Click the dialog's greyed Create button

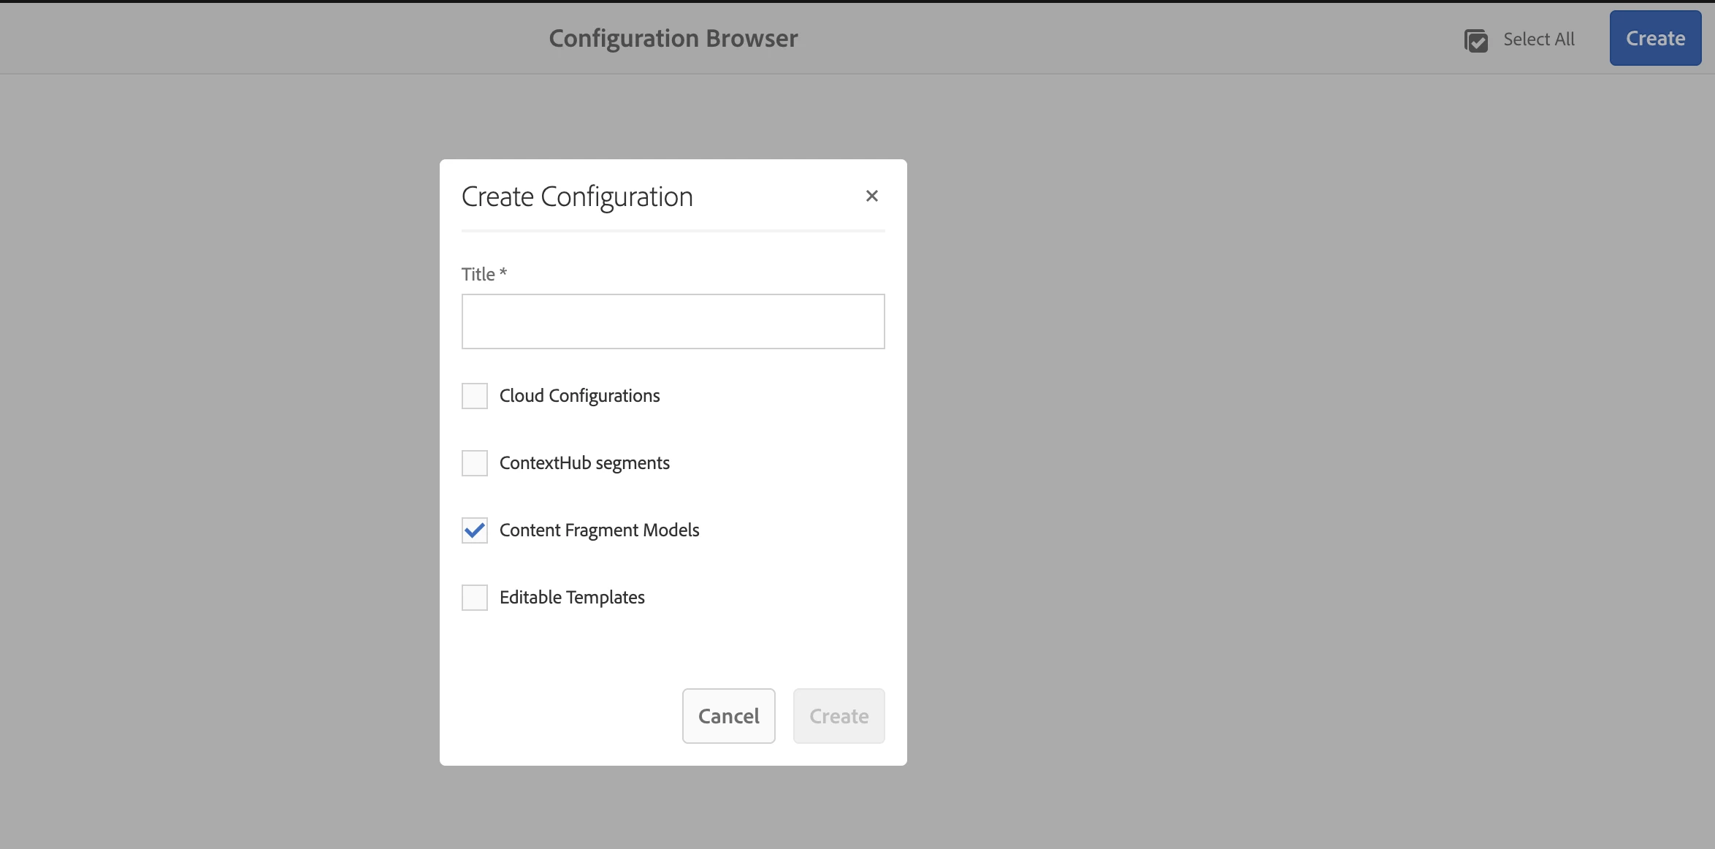tap(839, 716)
